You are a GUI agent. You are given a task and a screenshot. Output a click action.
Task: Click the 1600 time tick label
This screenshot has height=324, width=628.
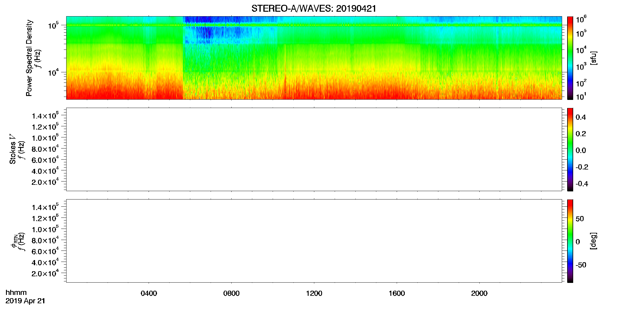pos(397,293)
